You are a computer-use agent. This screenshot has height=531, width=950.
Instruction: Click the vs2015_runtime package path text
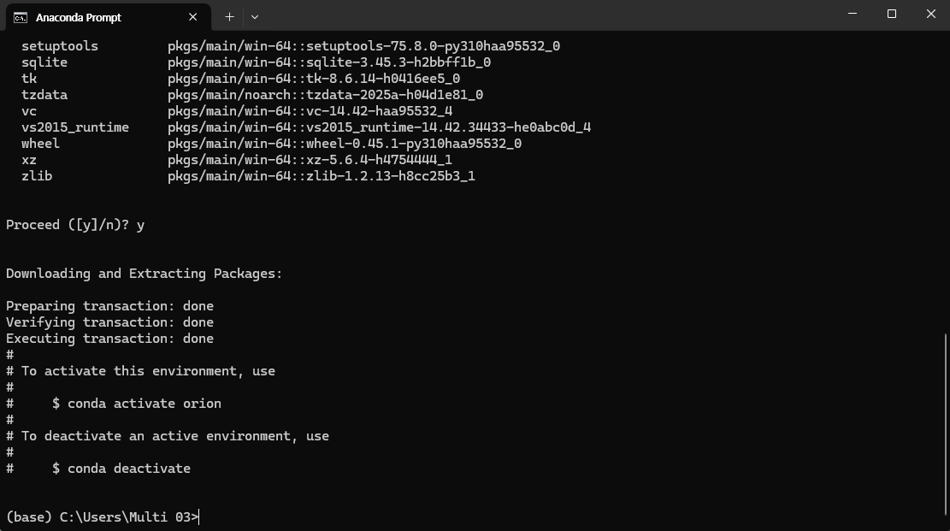point(380,127)
